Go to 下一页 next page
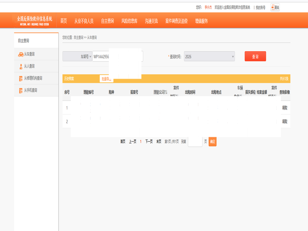 (149, 141)
